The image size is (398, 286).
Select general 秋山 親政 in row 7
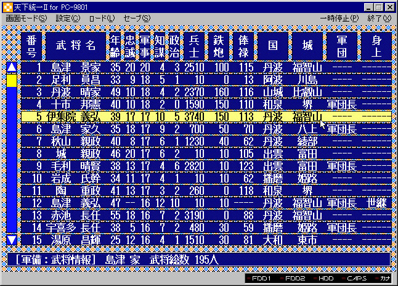[x=206, y=142]
